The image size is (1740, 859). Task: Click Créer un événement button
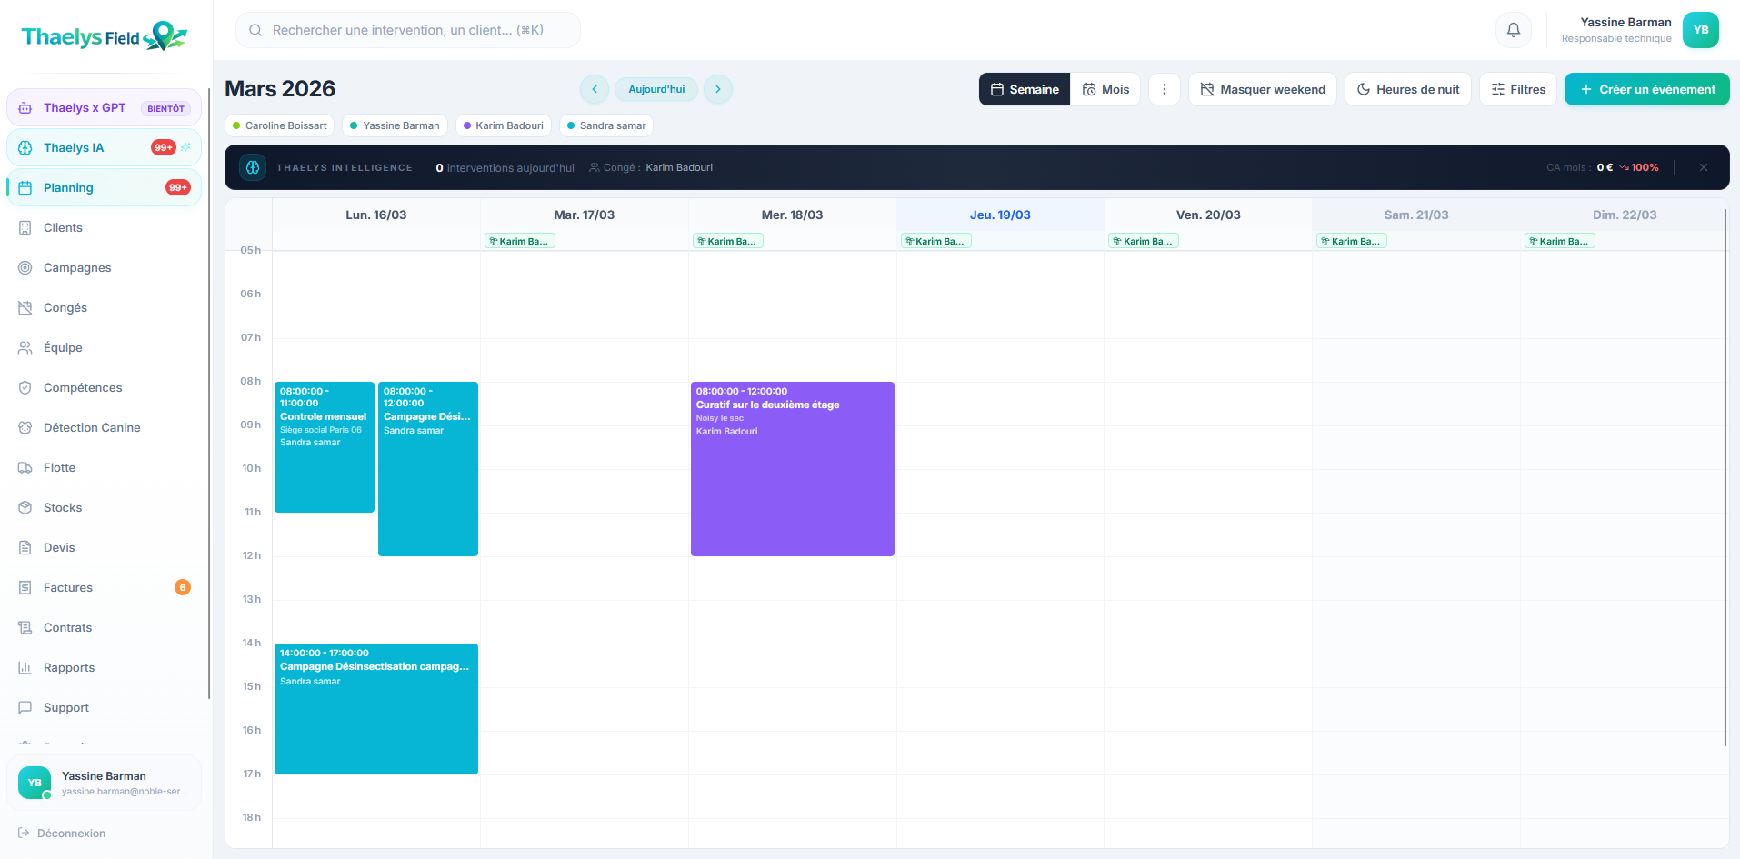pos(1646,89)
